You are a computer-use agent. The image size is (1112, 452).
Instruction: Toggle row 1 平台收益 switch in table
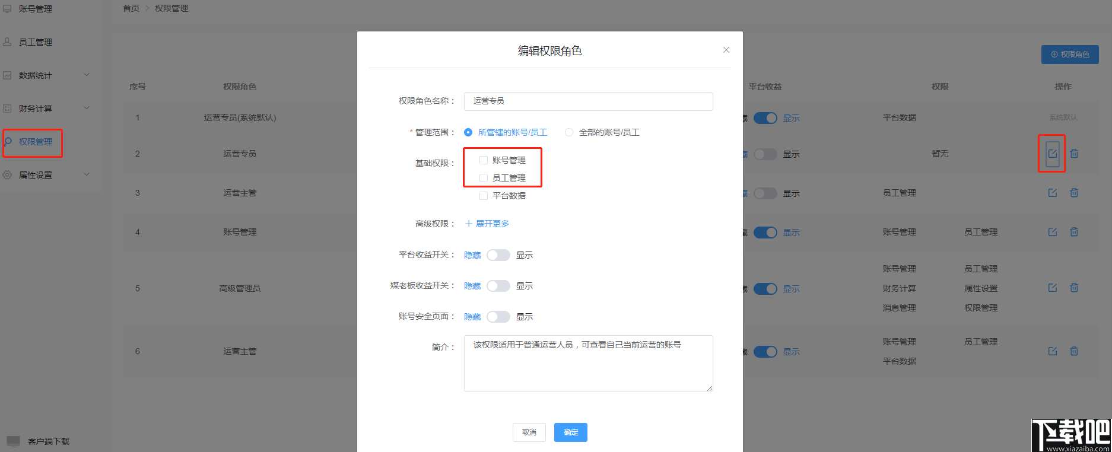point(765,118)
